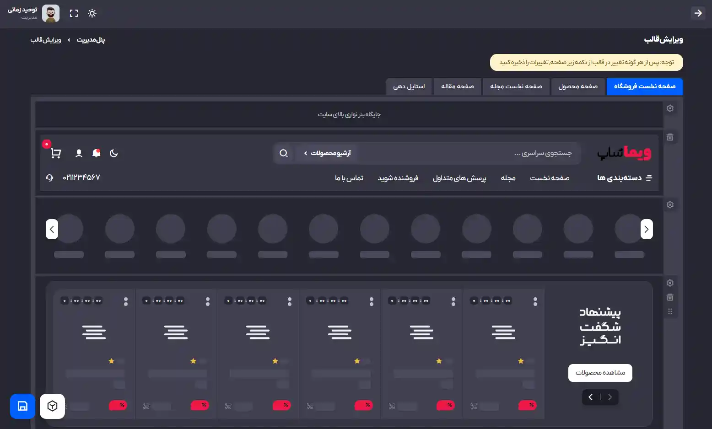712x429 pixels.
Task: Open settings gear for top banner section
Action: [670, 108]
